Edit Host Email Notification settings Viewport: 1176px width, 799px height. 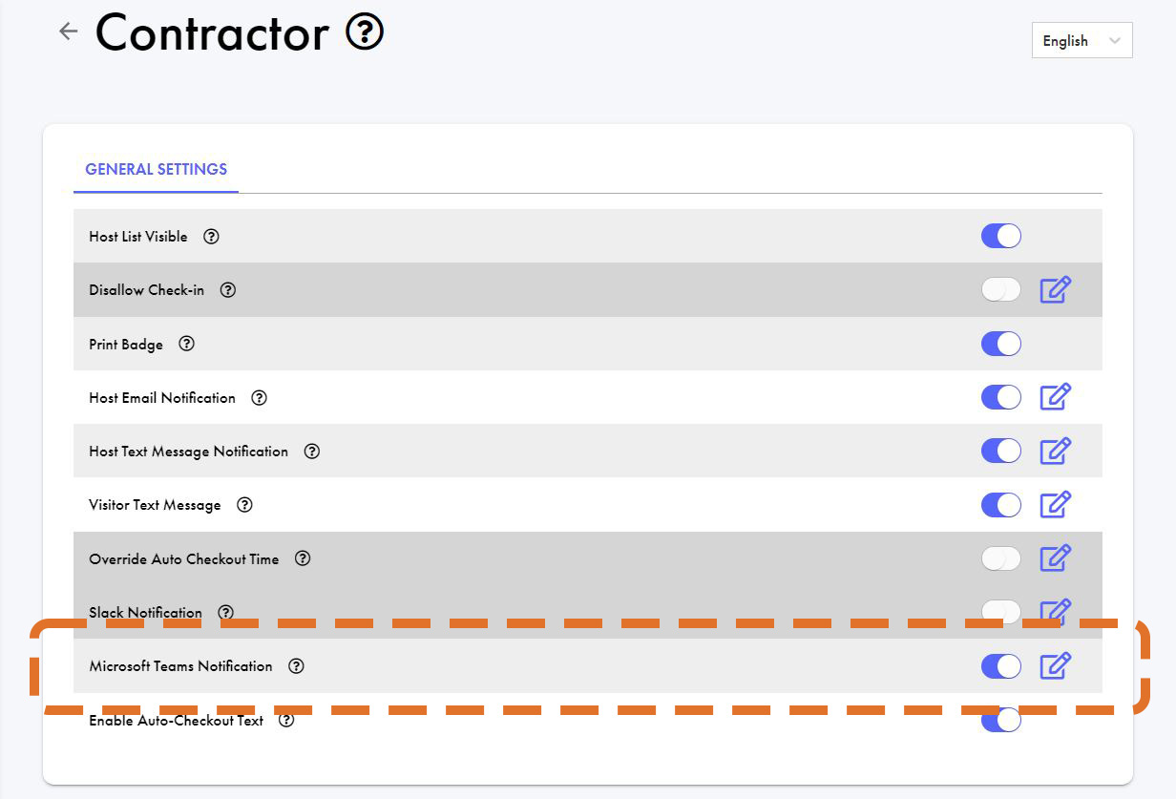[1055, 397]
